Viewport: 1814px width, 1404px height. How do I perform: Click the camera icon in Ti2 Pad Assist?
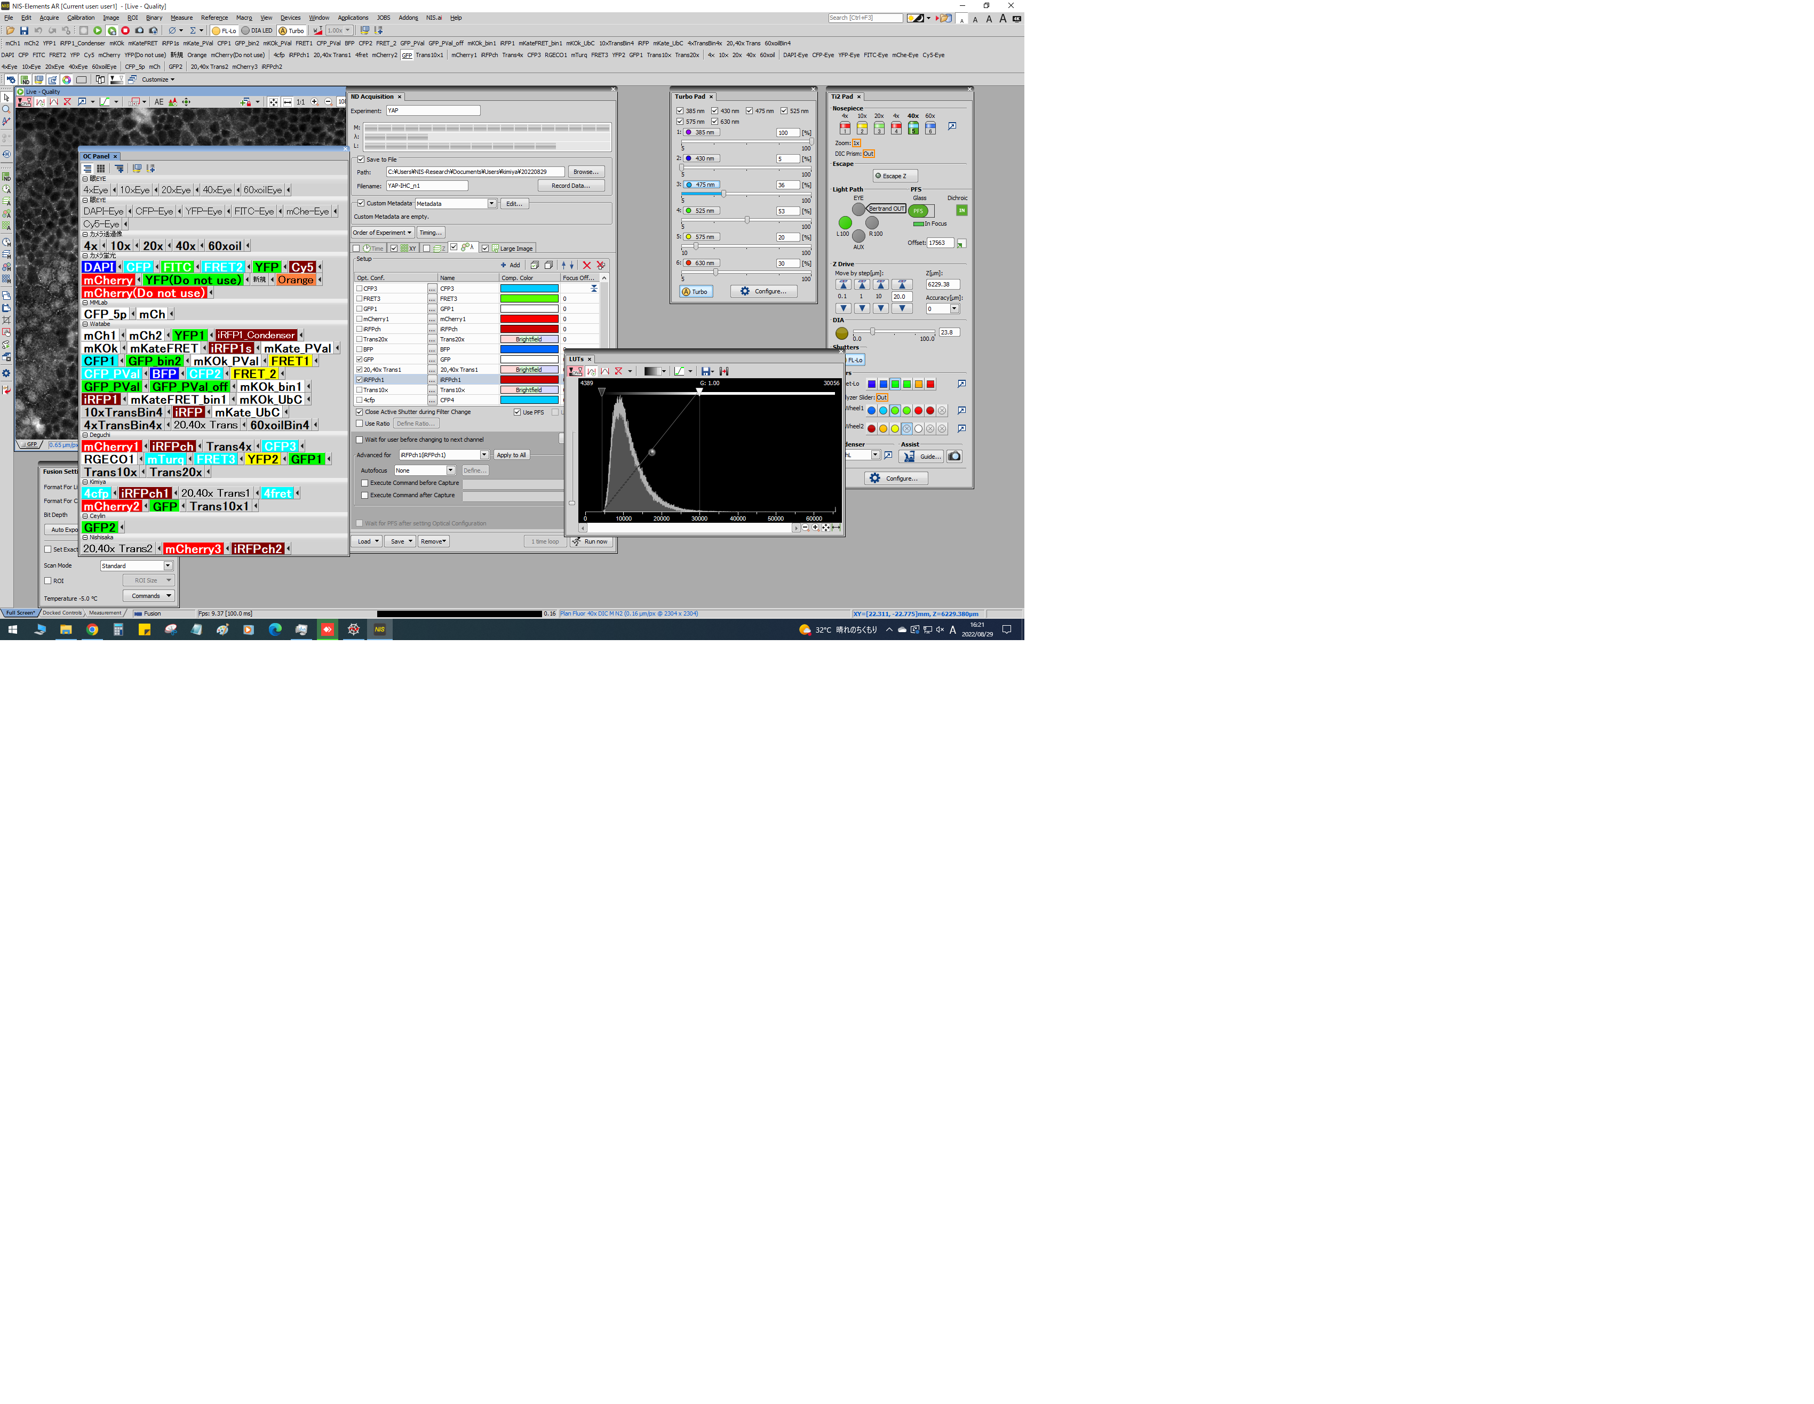point(954,456)
